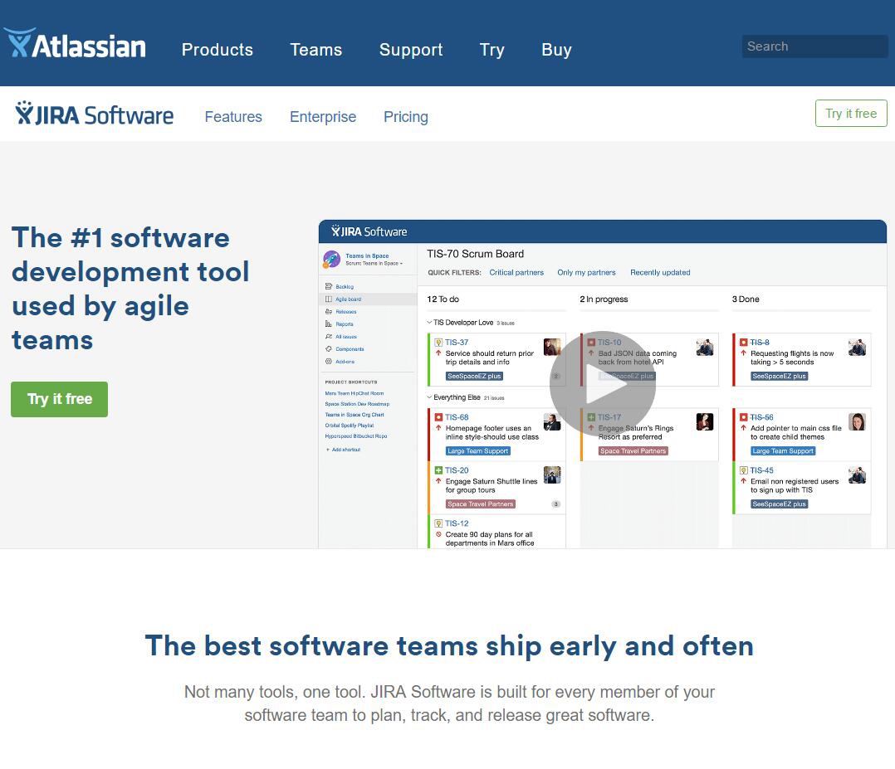The width and height of the screenshot is (895, 769).
Task: Click the Teams in Space rocket avatar
Action: [x=331, y=259]
